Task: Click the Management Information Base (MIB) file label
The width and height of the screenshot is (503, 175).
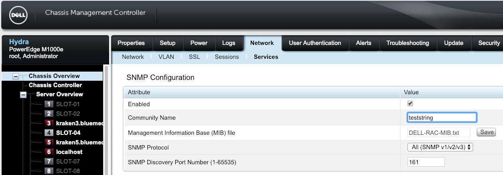Action: pyautogui.click(x=182, y=132)
